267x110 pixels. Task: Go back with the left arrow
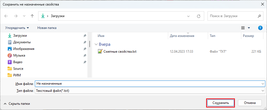pos(6,16)
